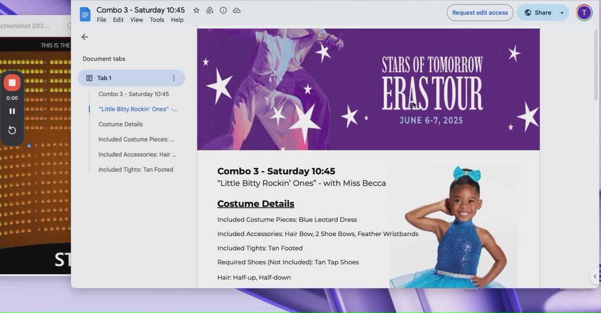
Task: Click the dancer photo in blue costume
Action: [454, 226]
